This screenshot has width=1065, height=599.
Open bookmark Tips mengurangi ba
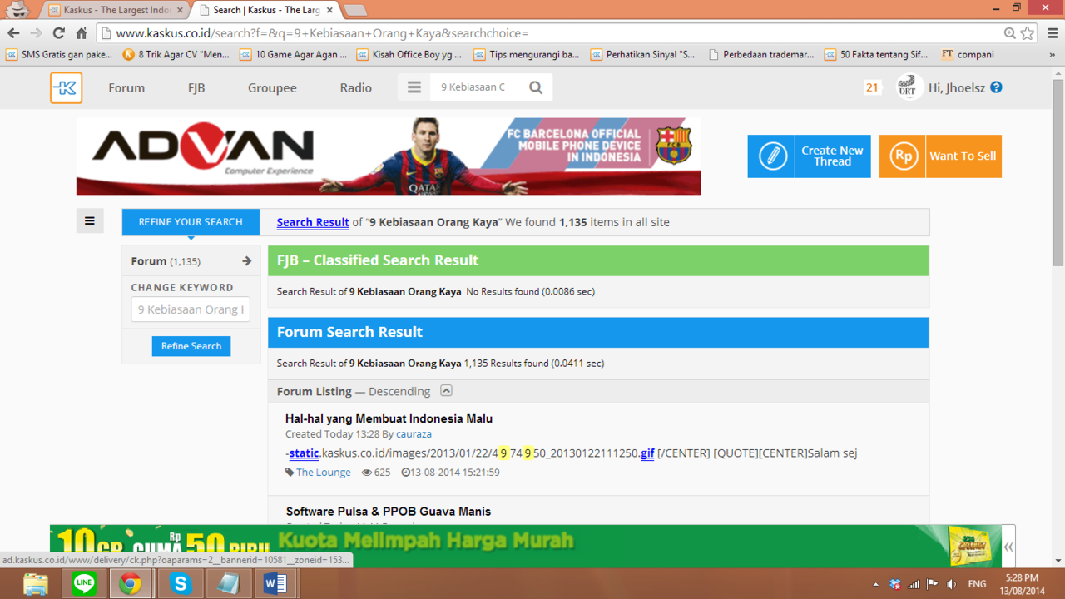point(527,54)
